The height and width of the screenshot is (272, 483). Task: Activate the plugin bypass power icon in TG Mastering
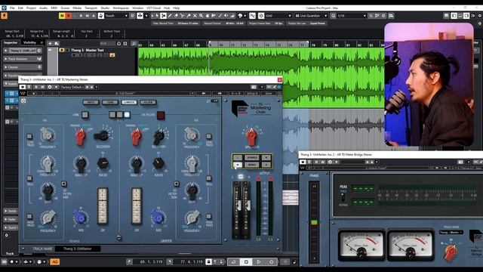(x=23, y=87)
